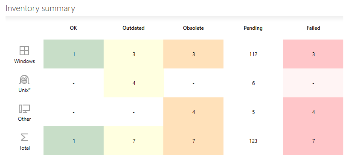Click the Windows platform icon
The height and width of the screenshot is (162, 351).
[x=24, y=51]
